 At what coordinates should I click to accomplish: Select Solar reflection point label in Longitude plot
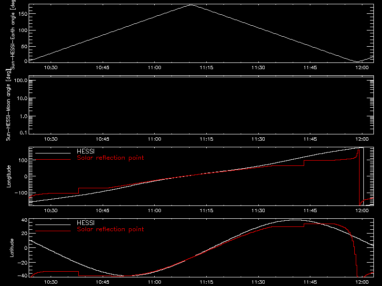pos(110,158)
